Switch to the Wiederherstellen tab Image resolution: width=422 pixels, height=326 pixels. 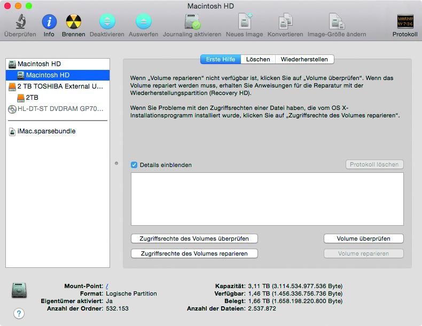click(304, 59)
